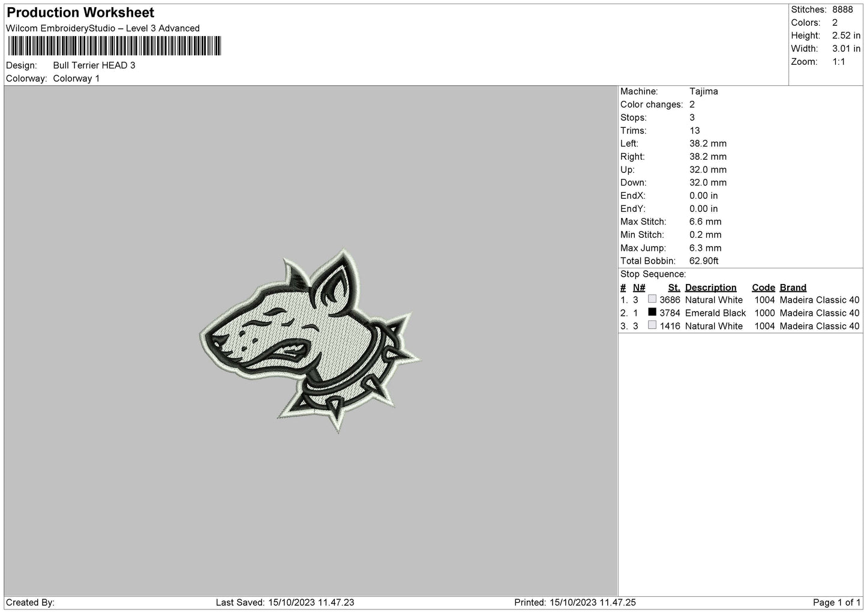Click the Emerald Black swatch in stop 2
The height and width of the screenshot is (613, 867).
point(652,312)
